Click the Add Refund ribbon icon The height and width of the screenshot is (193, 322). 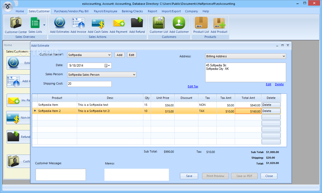137,25
